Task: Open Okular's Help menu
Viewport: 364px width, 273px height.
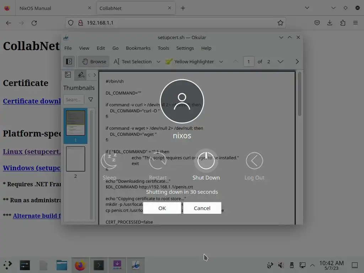Action: [x=206, y=48]
